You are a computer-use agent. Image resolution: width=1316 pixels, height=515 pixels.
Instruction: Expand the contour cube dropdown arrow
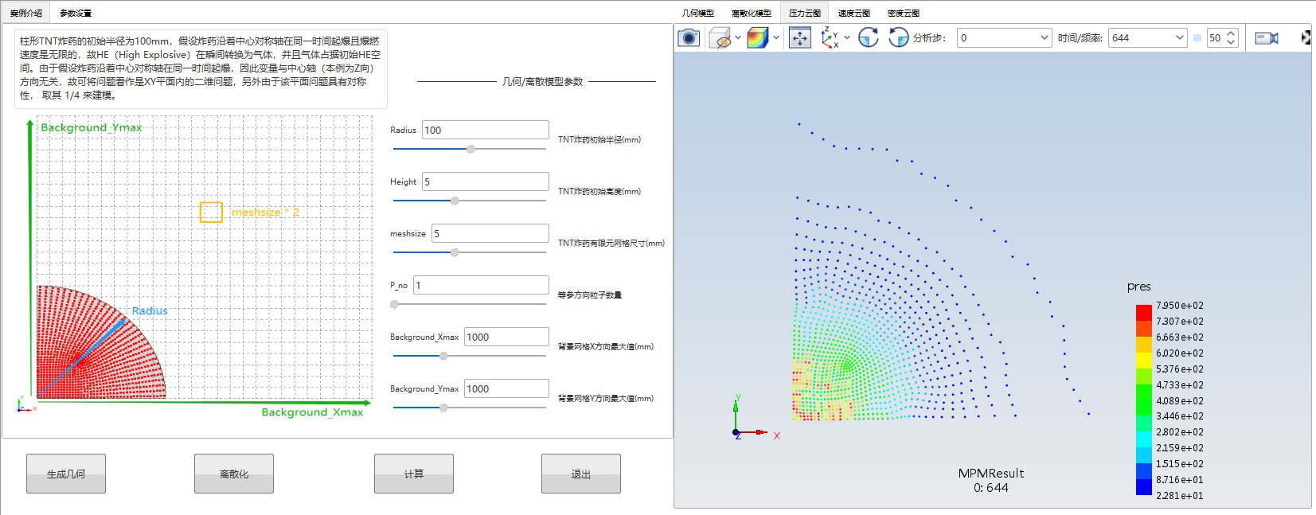point(776,37)
